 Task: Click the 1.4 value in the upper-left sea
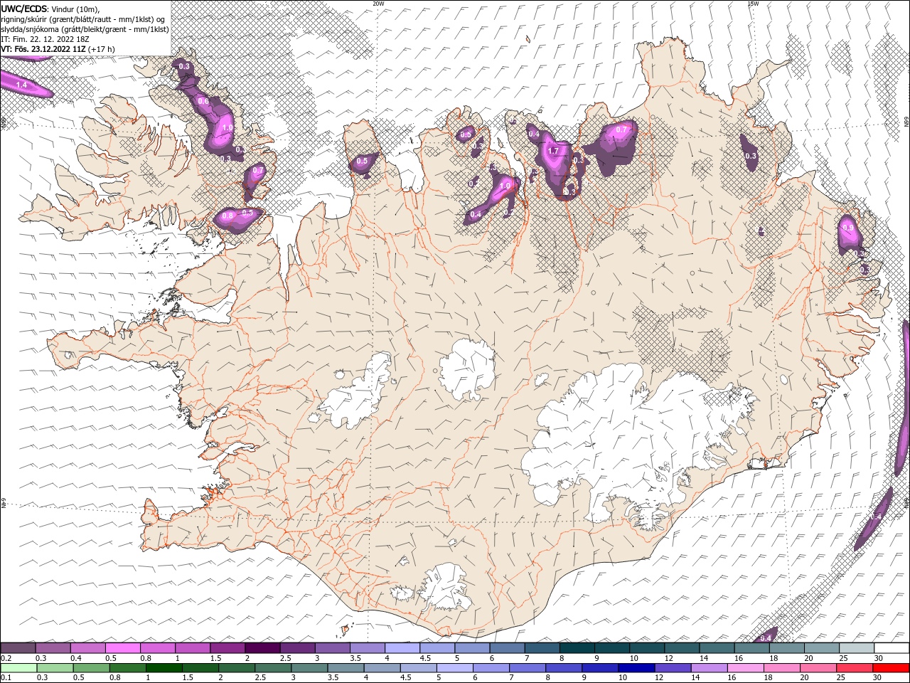click(21, 85)
